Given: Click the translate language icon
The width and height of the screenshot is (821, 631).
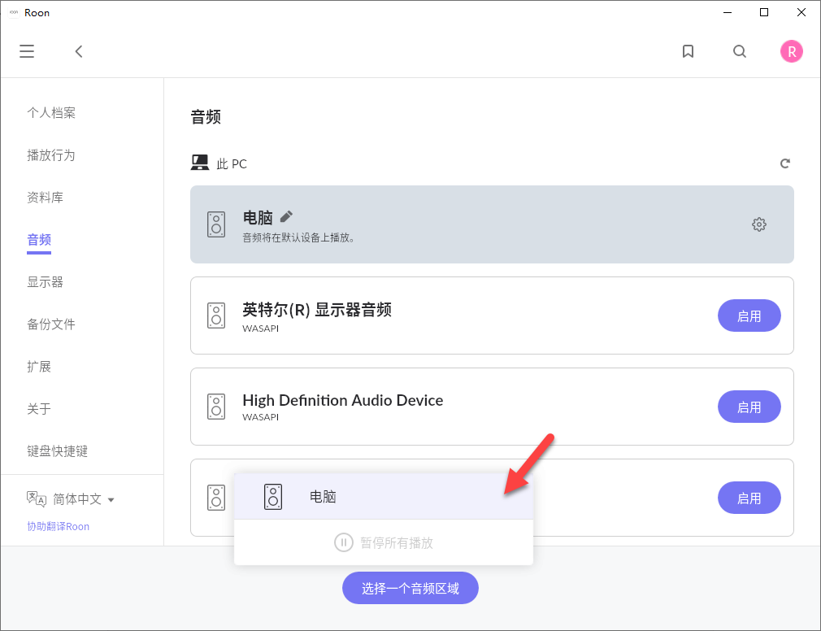Looking at the screenshot, I should (37, 499).
